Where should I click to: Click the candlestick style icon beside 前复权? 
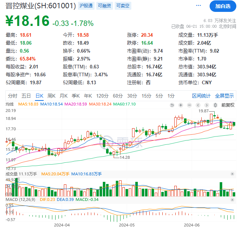click(215, 105)
